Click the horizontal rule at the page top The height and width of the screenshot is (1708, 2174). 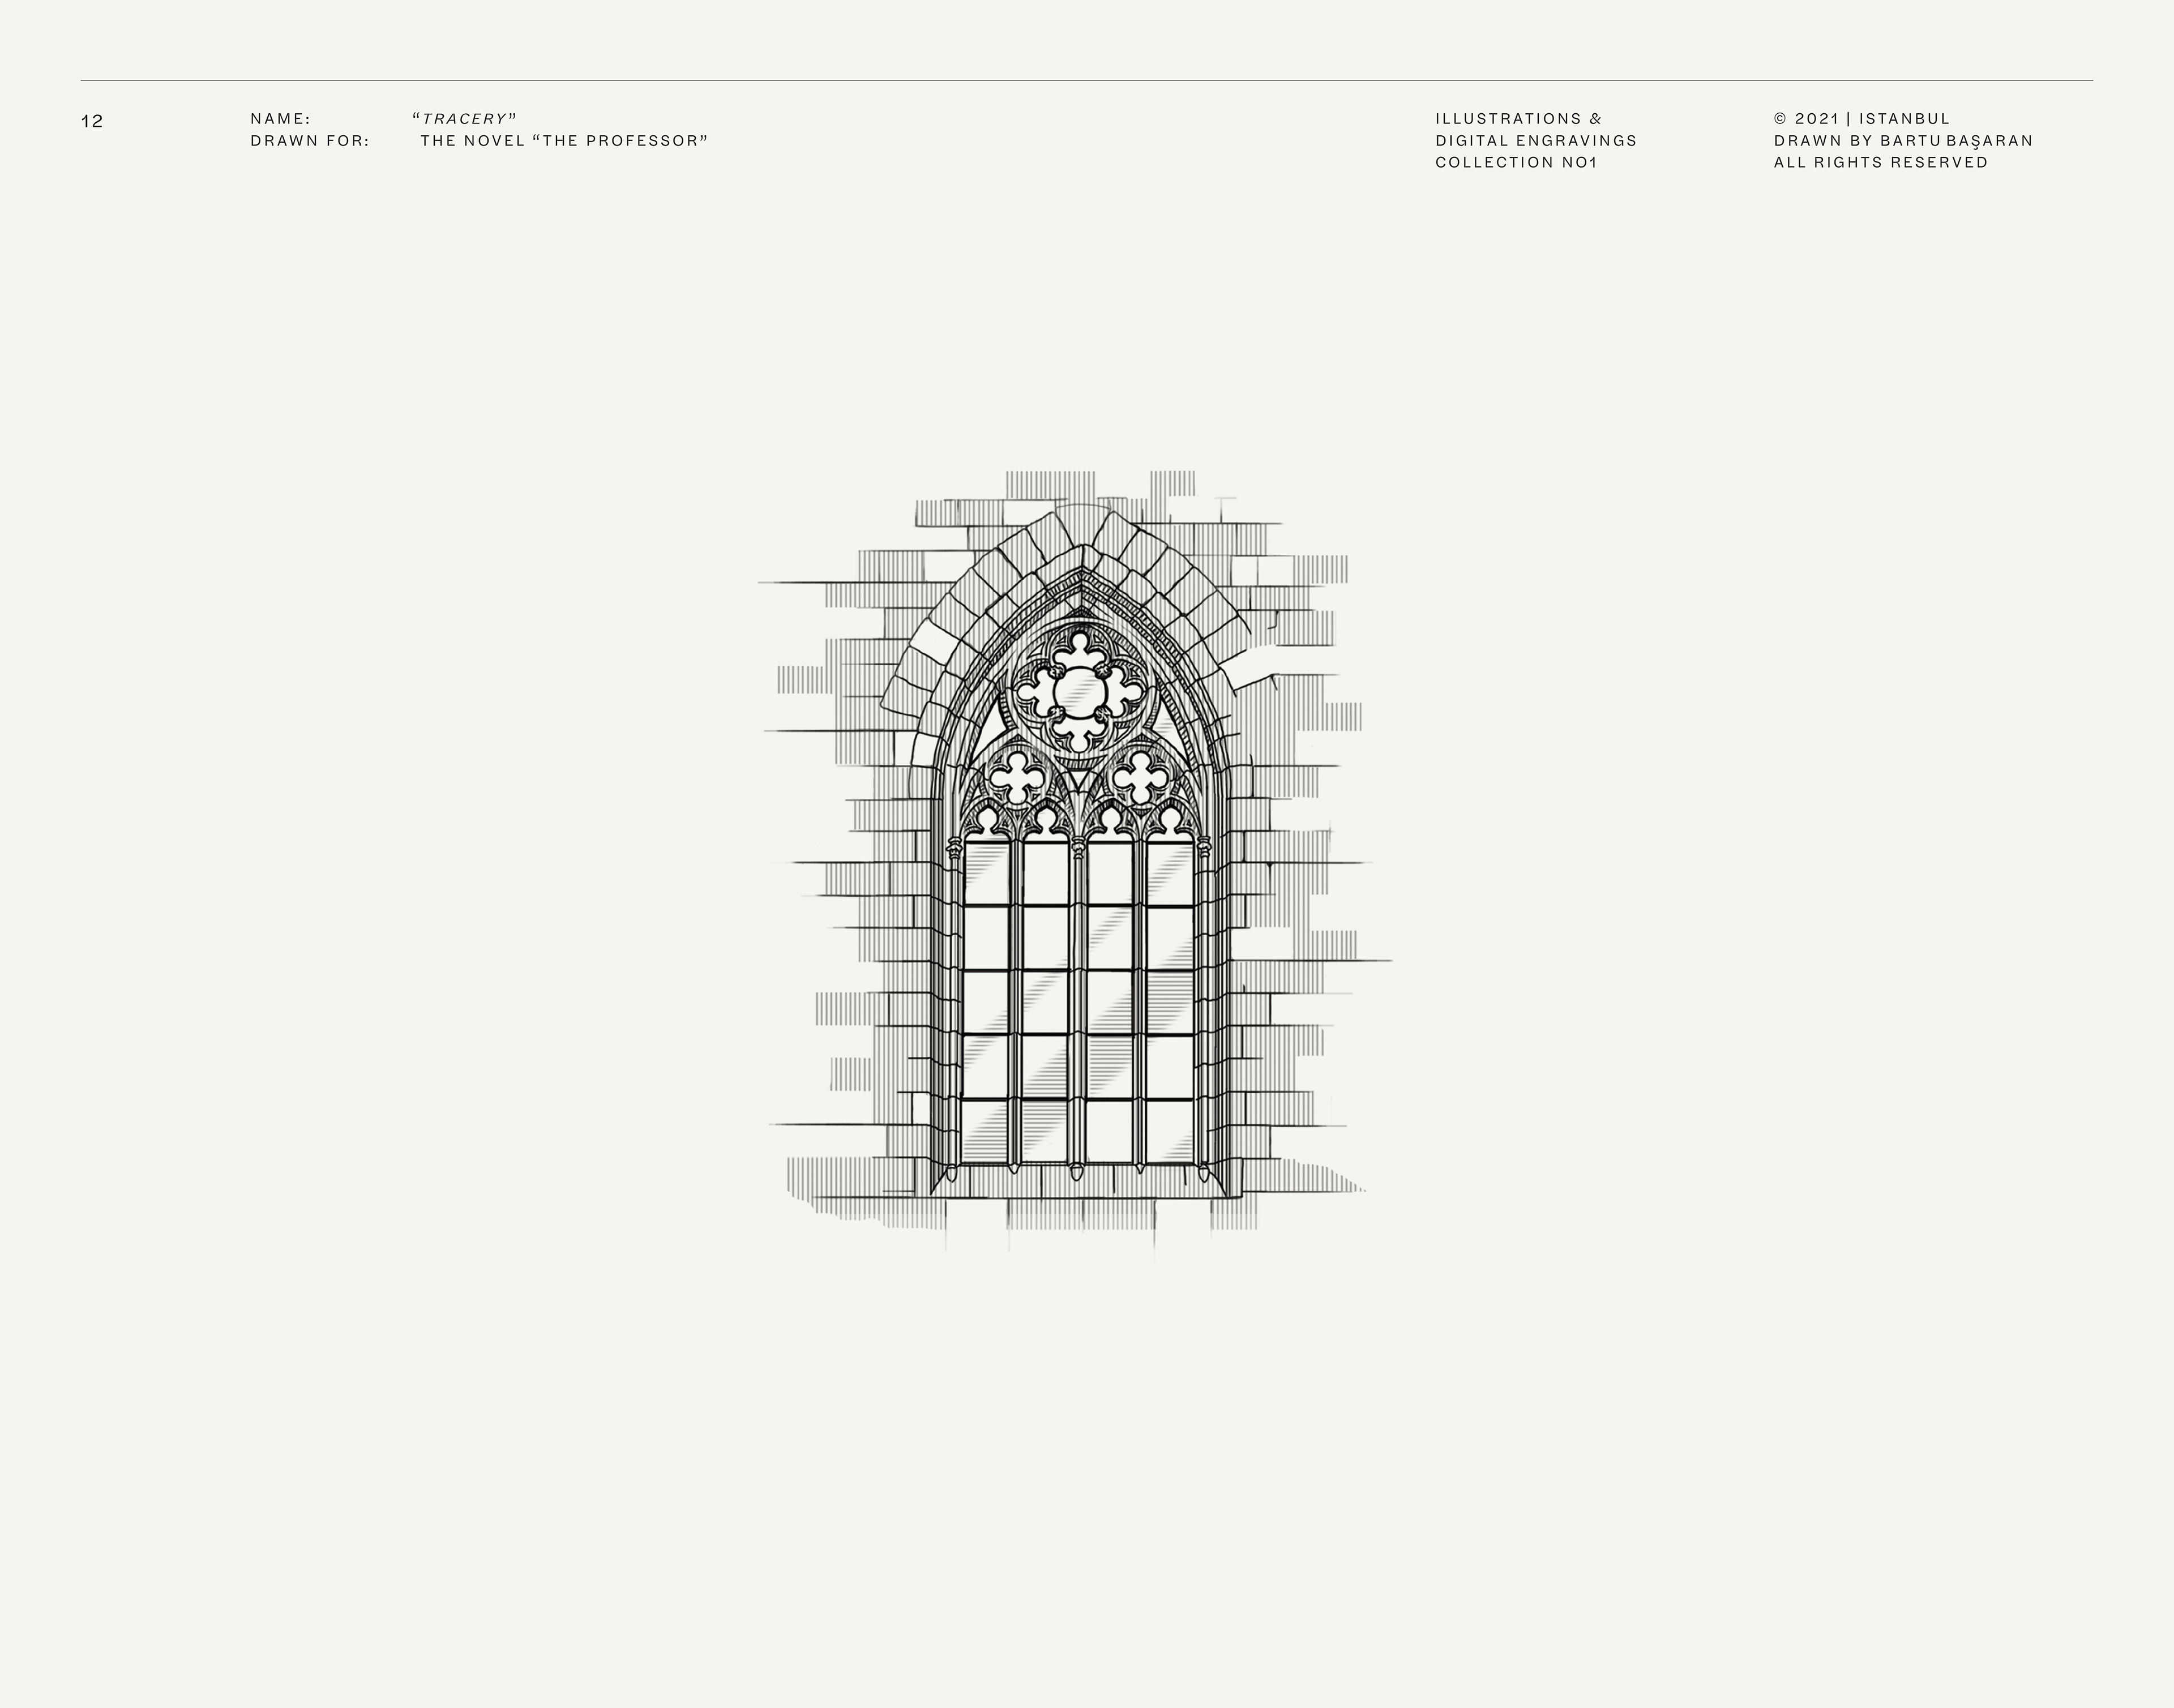pos(1086,80)
